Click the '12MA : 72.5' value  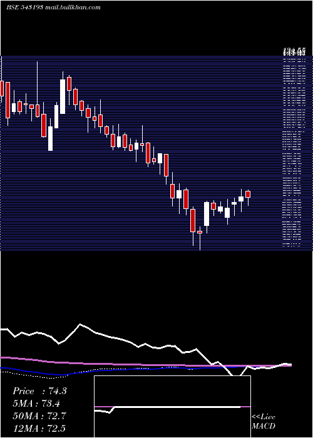[39, 428]
